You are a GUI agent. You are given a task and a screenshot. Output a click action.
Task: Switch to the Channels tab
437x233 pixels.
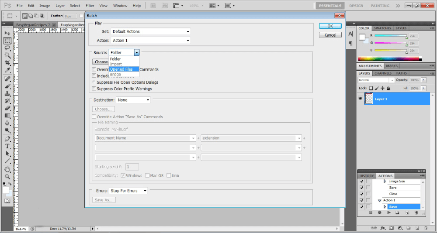pos(383,73)
